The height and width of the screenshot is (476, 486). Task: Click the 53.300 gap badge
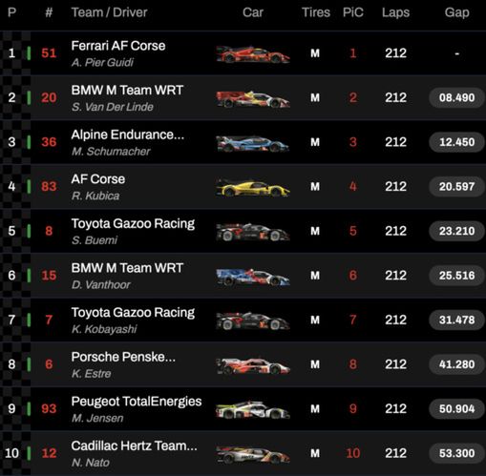coord(456,453)
